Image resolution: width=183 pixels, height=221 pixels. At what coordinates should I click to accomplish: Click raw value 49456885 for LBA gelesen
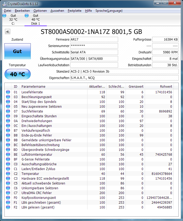click(x=165, y=207)
